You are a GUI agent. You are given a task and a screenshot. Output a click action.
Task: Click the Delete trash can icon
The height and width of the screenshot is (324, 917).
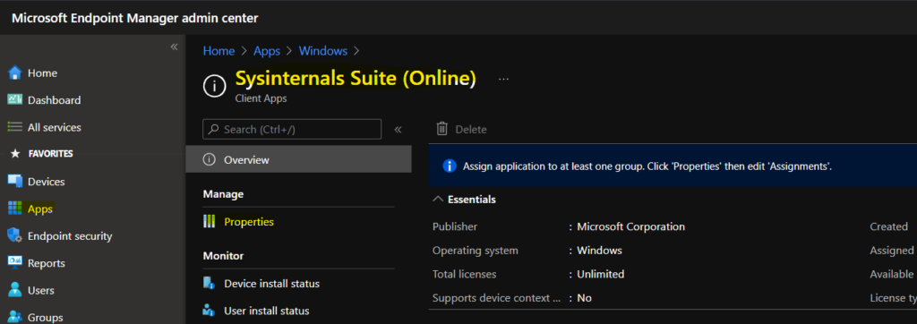[442, 129]
